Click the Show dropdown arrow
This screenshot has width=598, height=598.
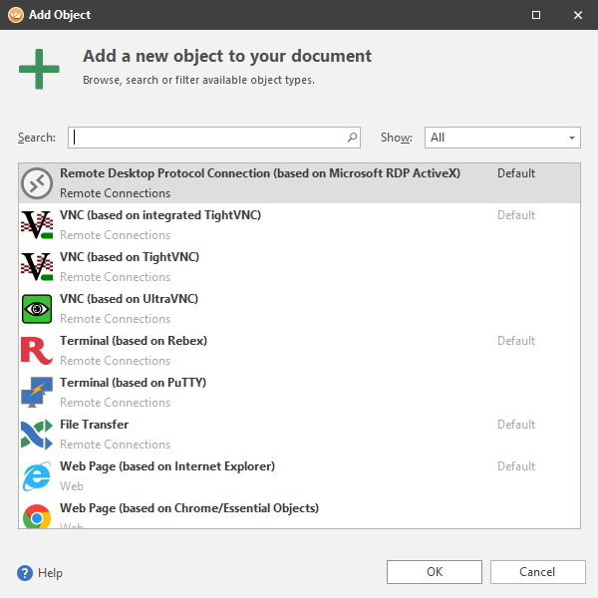click(x=572, y=138)
